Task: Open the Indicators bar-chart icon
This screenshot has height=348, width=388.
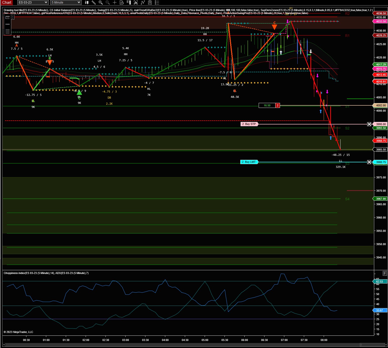Action: click(136, 3)
